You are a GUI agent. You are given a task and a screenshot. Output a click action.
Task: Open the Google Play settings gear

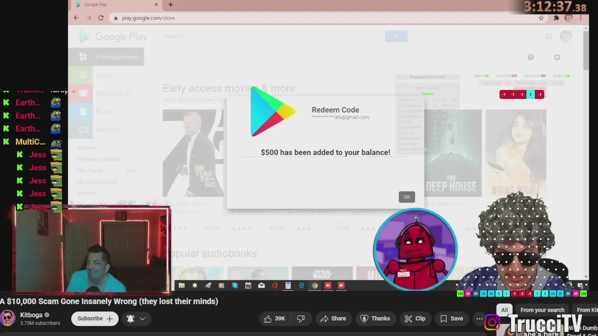pos(557,57)
